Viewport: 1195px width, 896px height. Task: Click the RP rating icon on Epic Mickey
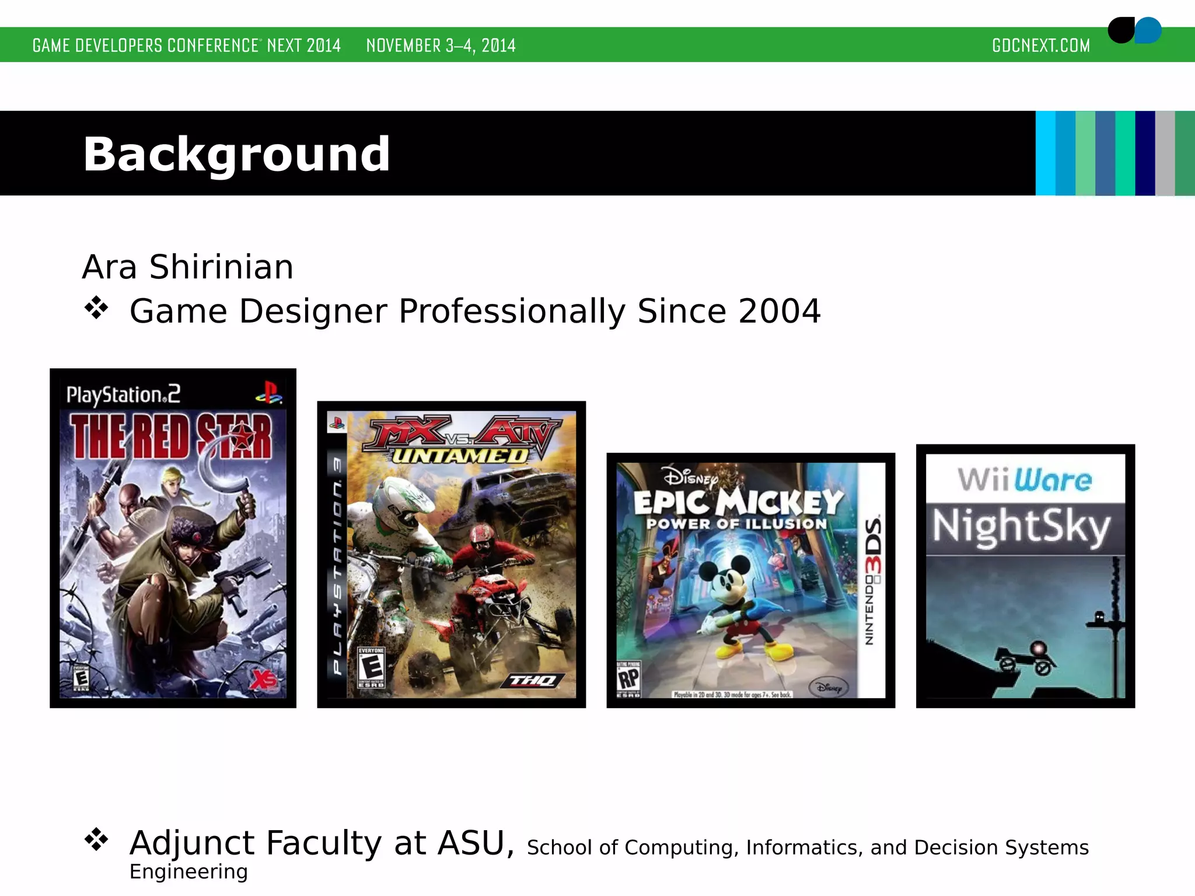628,679
